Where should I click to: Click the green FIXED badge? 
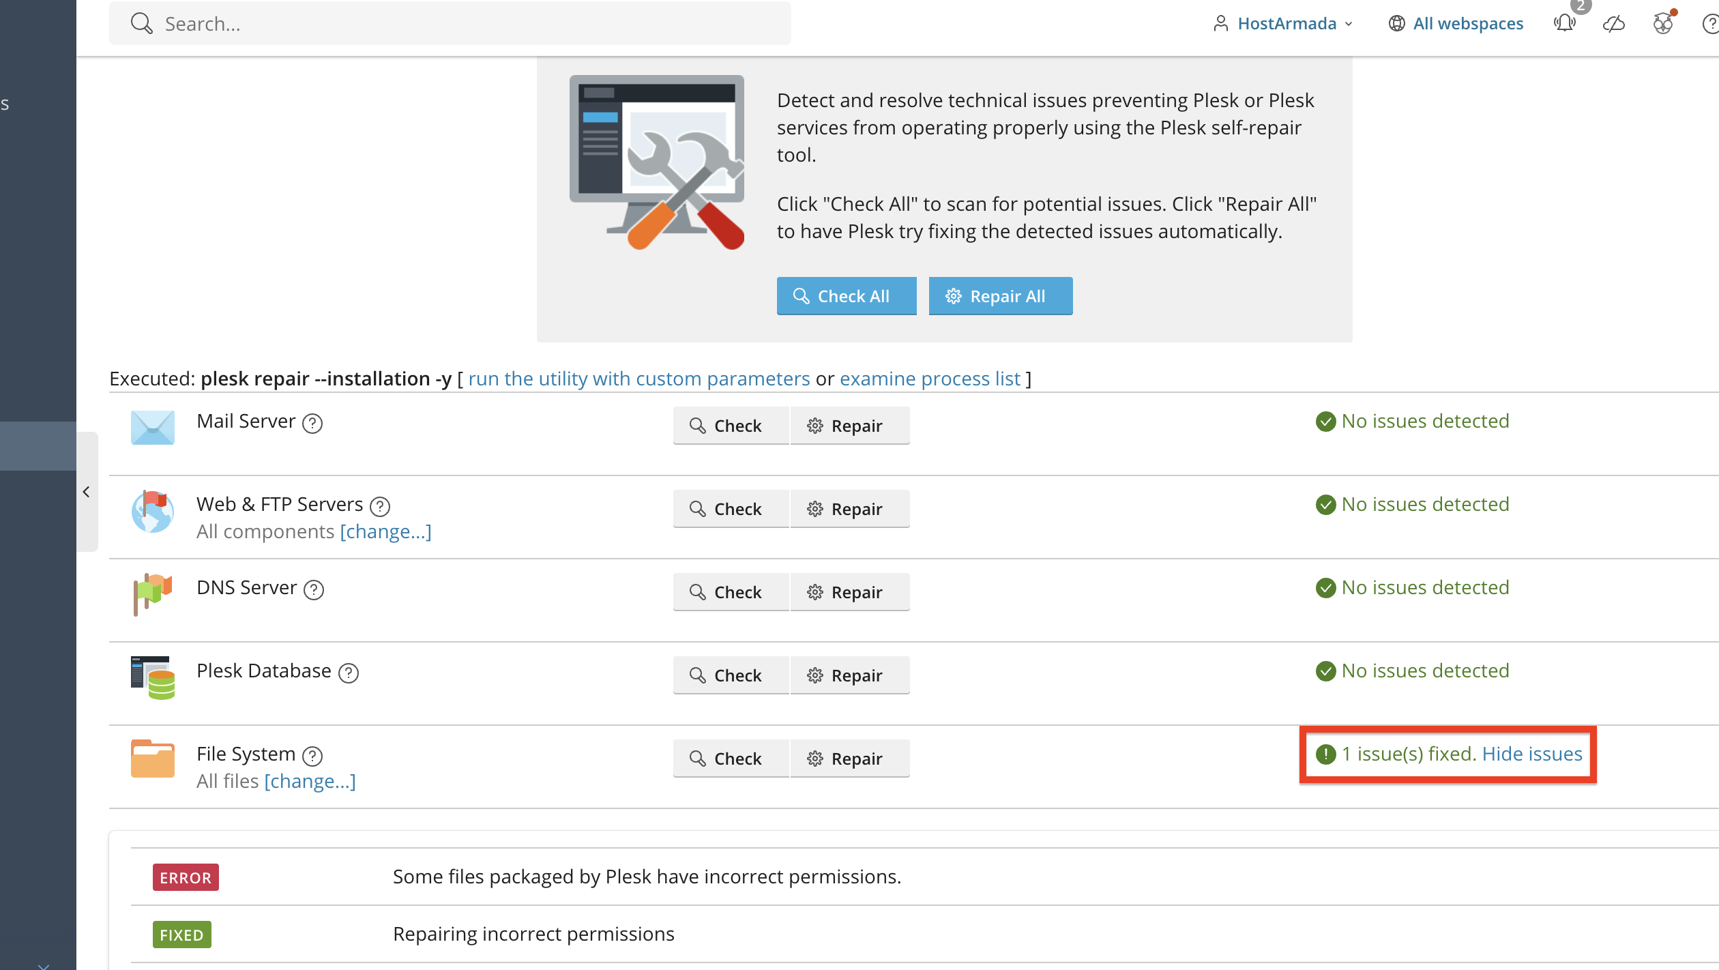coord(181,935)
